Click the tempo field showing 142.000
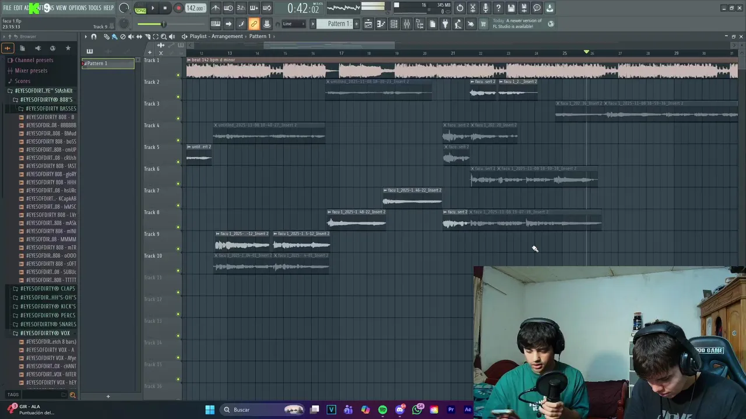 195,8
